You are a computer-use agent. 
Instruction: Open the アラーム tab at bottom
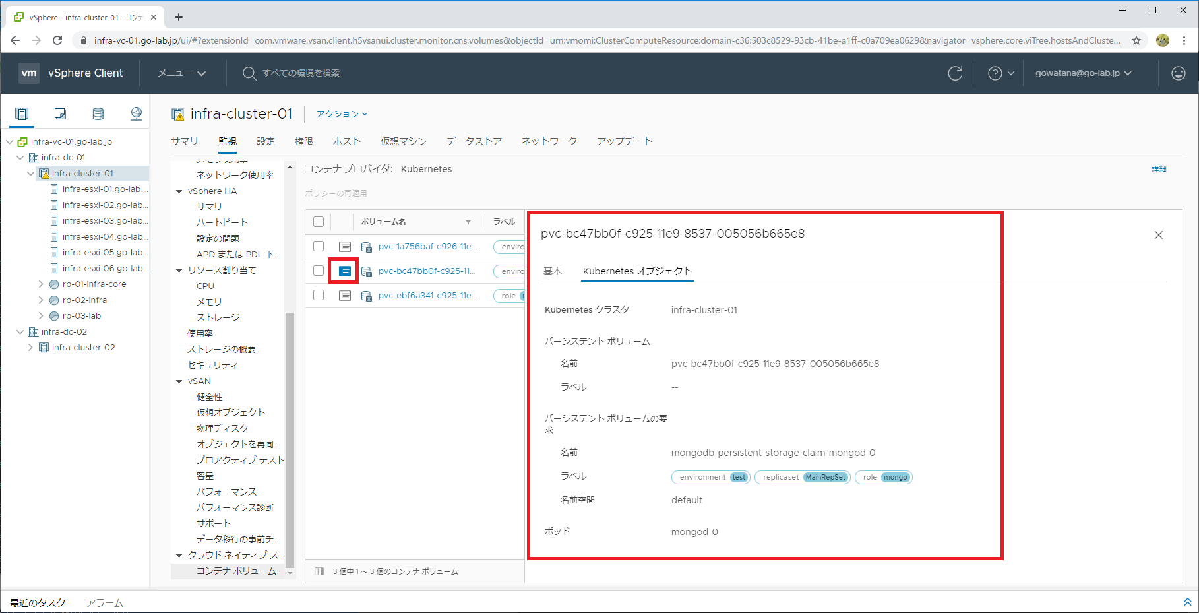pos(104,603)
